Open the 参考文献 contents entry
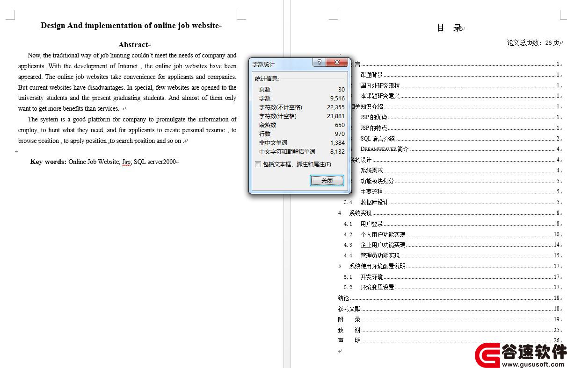The height and width of the screenshot is (368, 567). (x=449, y=309)
